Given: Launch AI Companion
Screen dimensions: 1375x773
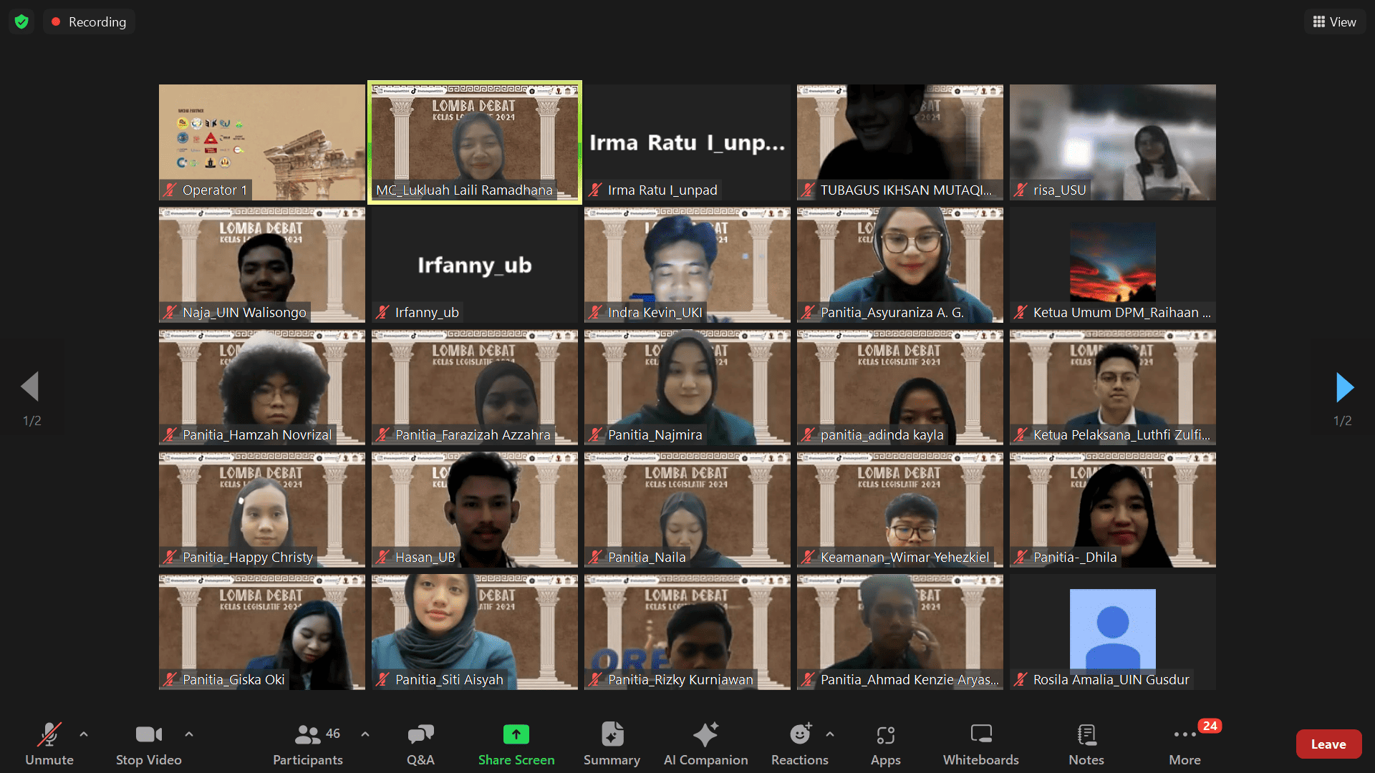Looking at the screenshot, I should pyautogui.click(x=706, y=744).
